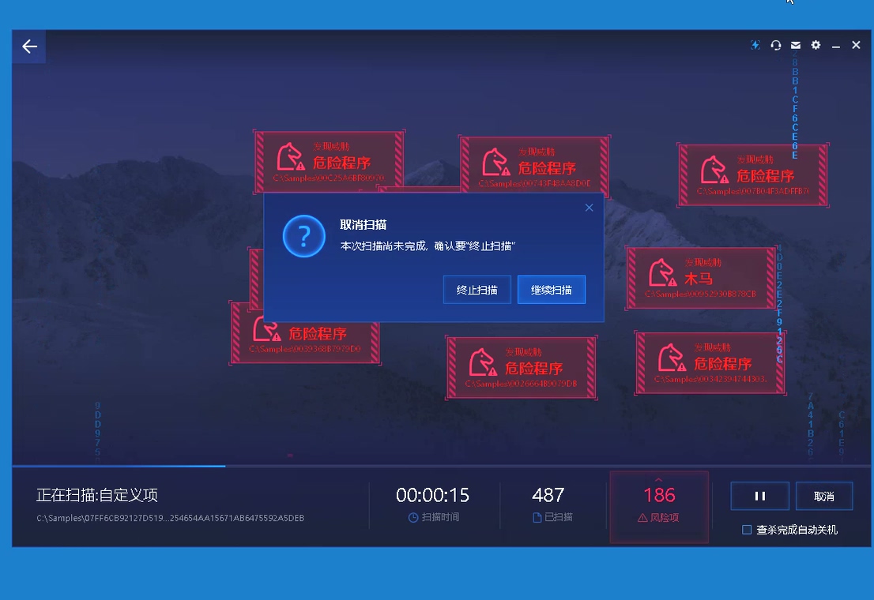874x600 pixels.
Task: Select the 木马 threat card
Action: coord(701,278)
